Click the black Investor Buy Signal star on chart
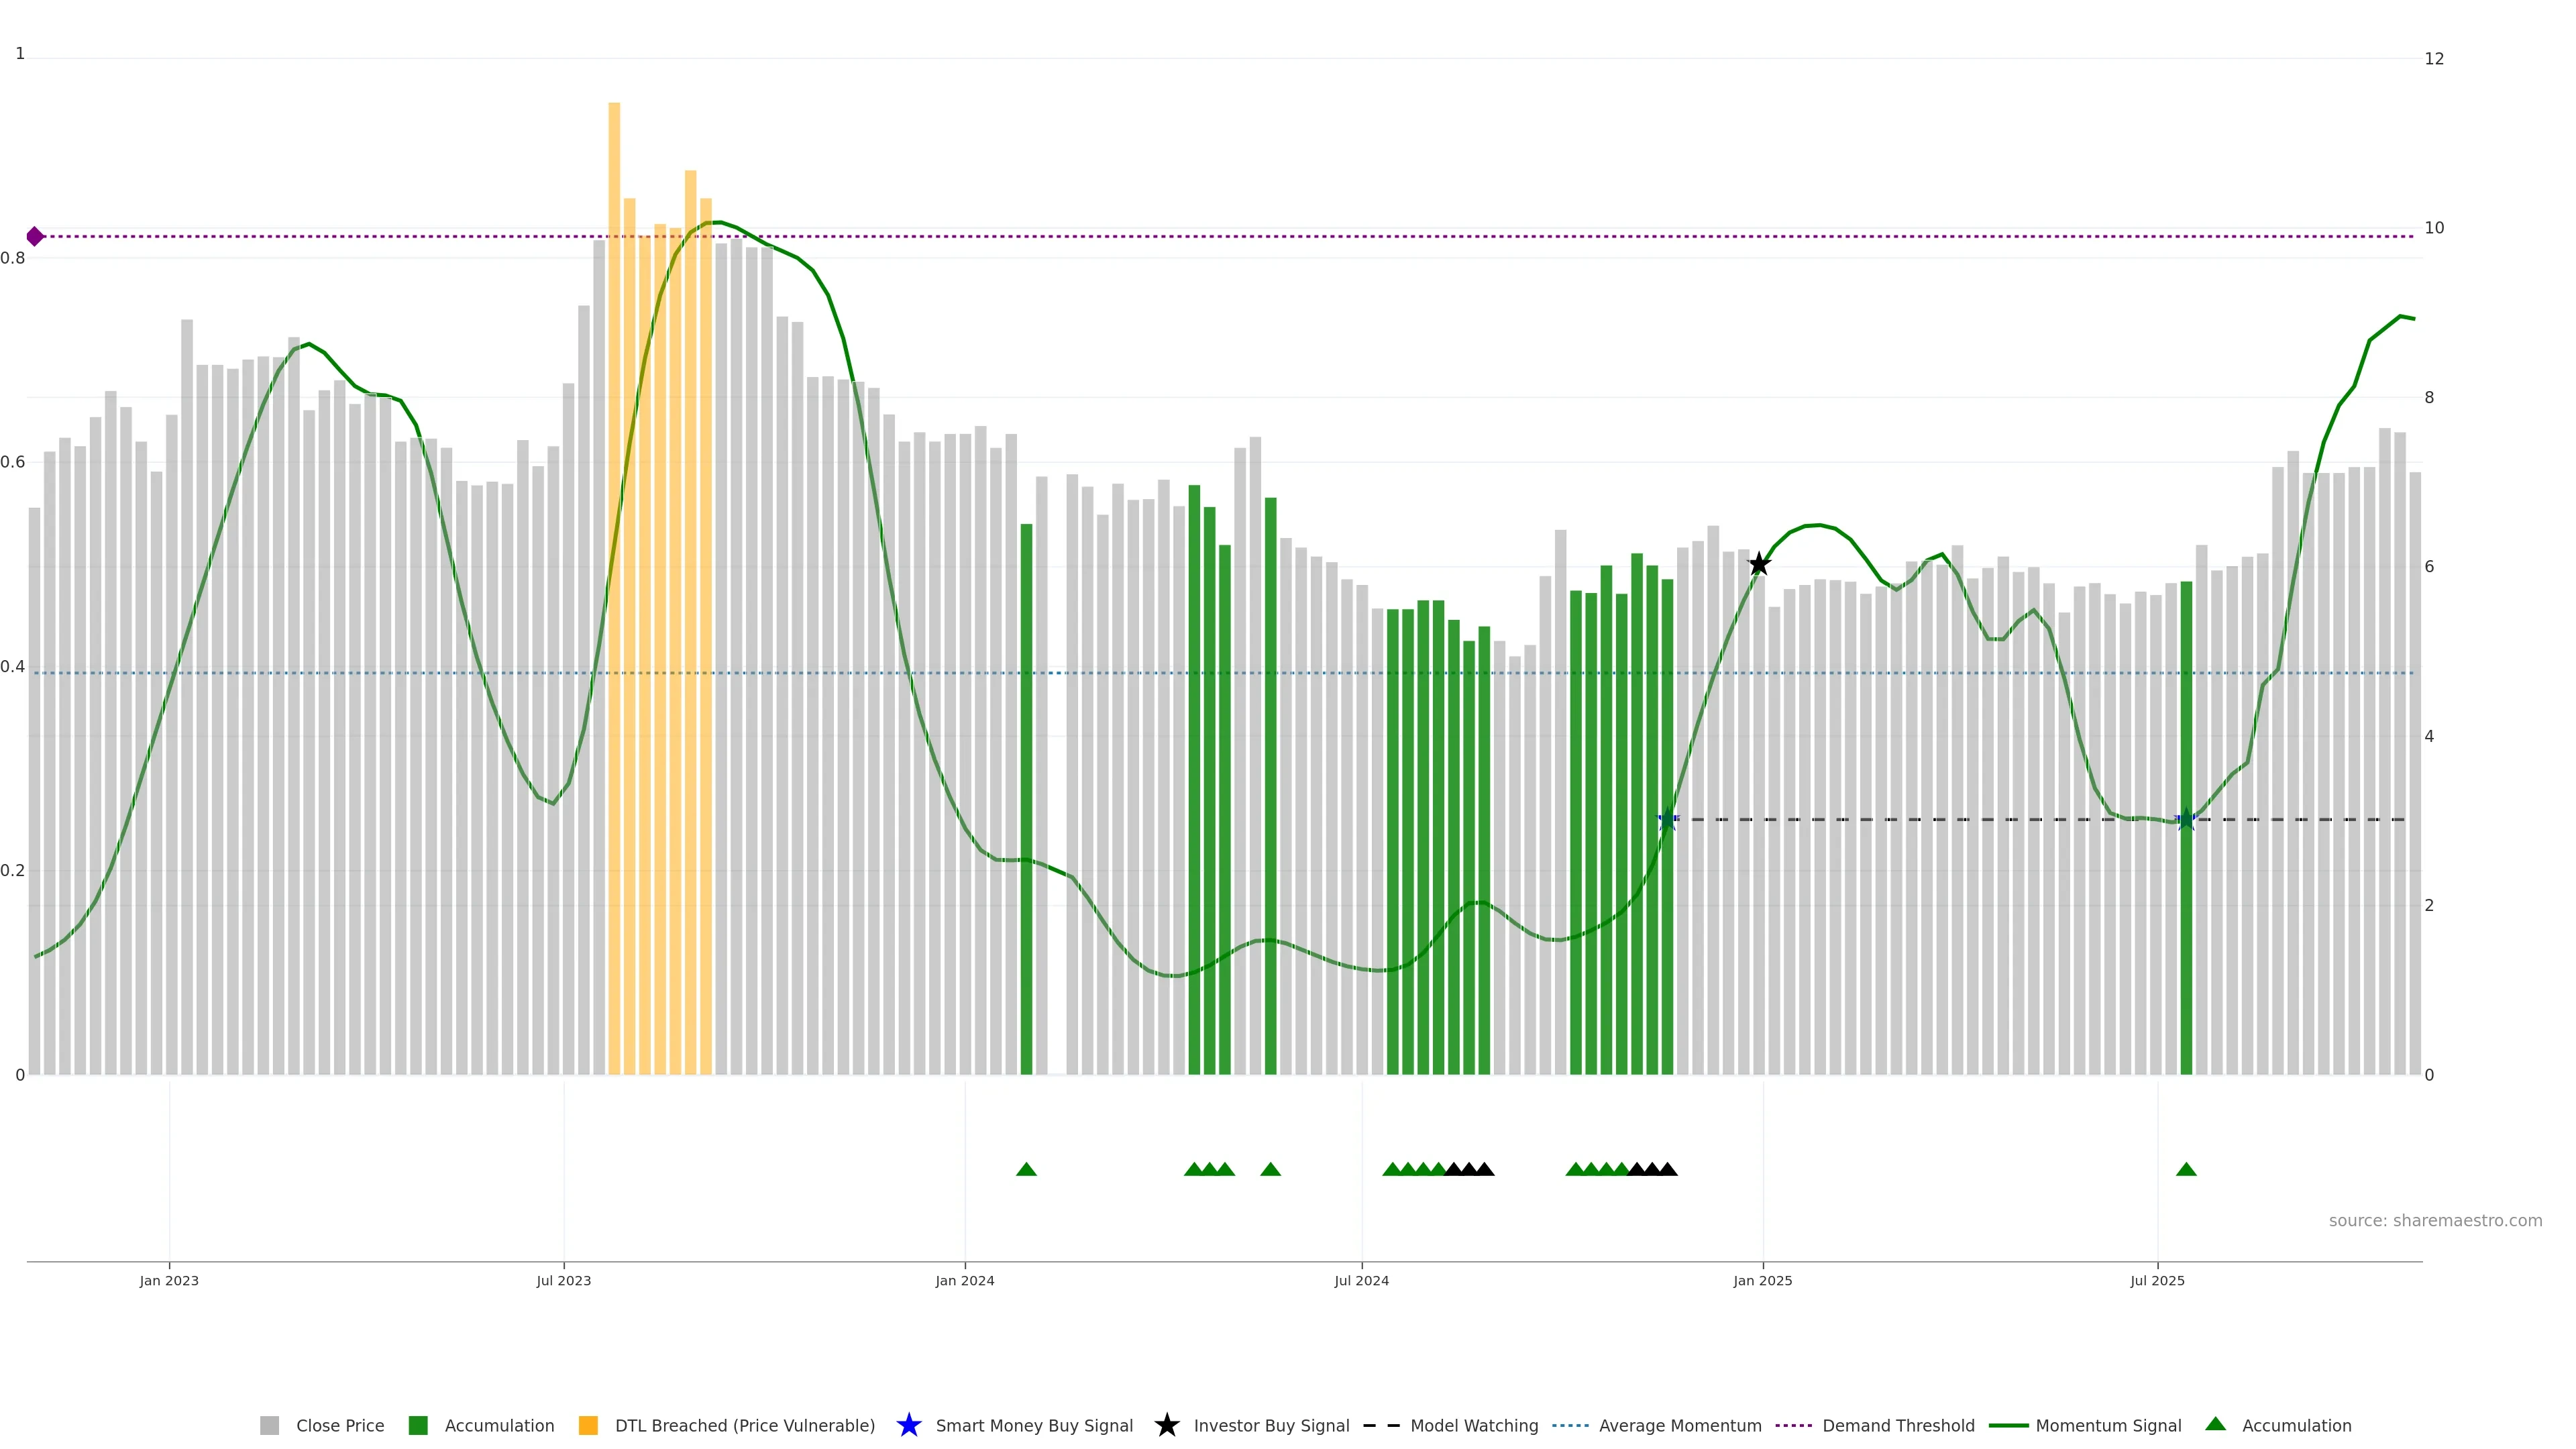This screenshot has width=2576, height=1449. coord(1758,564)
